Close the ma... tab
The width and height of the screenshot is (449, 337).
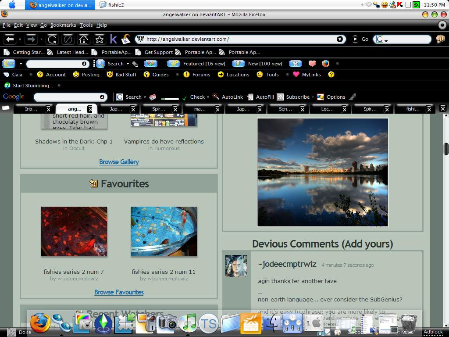pyautogui.click(x=217, y=109)
